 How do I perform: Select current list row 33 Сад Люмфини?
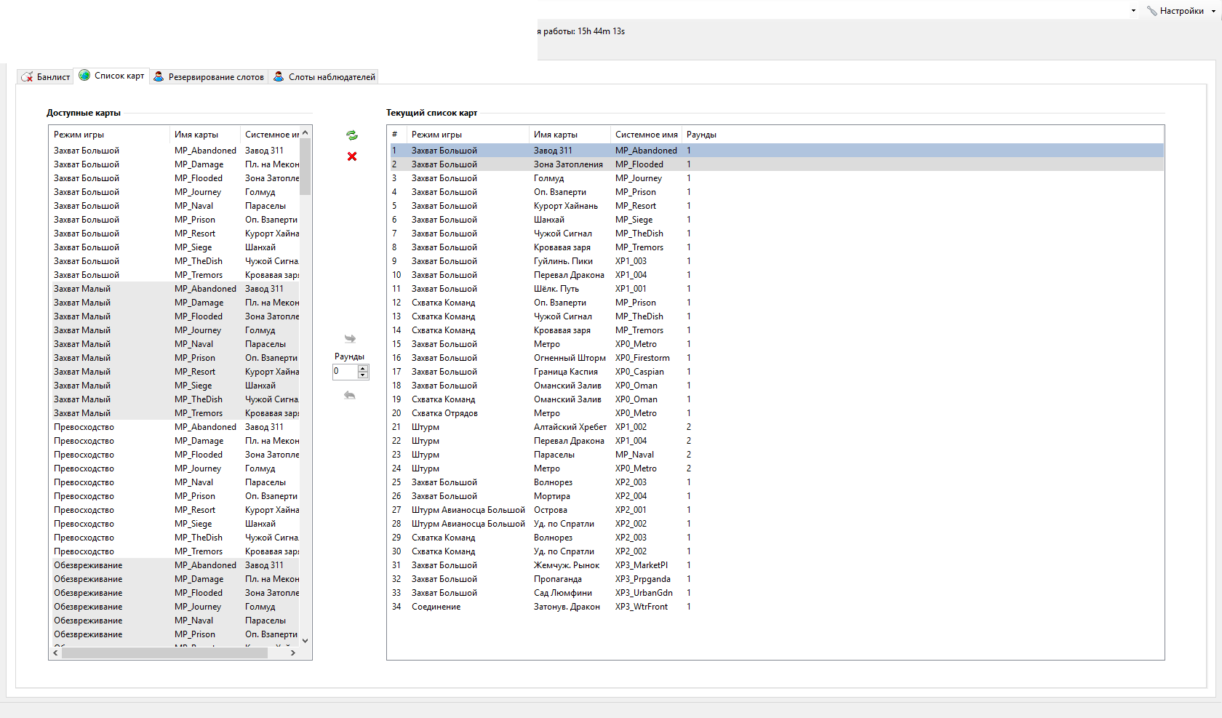pyautogui.click(x=776, y=593)
